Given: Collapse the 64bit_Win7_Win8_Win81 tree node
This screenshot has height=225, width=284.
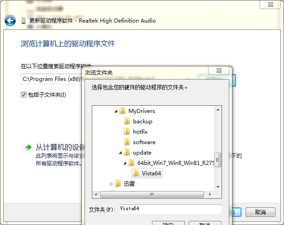Looking at the screenshot, I should pos(125,163).
